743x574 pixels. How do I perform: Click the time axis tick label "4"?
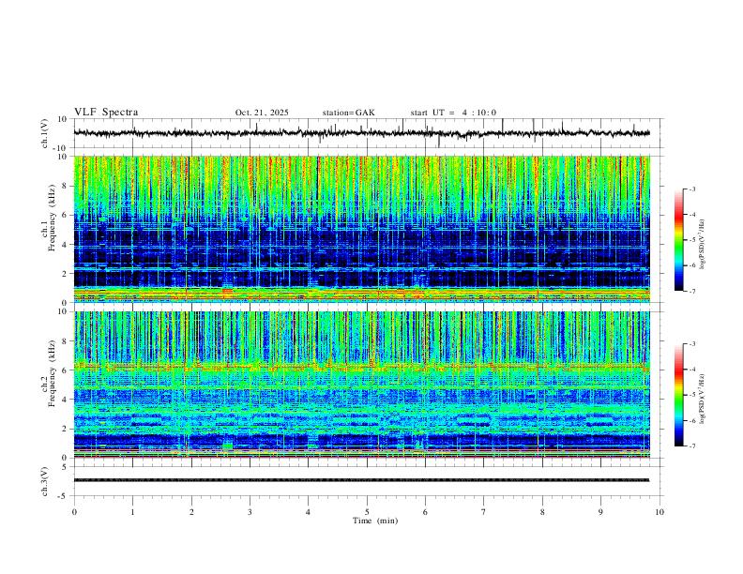tap(308, 512)
